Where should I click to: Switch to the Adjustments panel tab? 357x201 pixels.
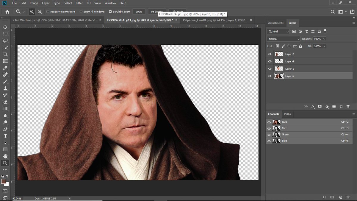(276, 23)
